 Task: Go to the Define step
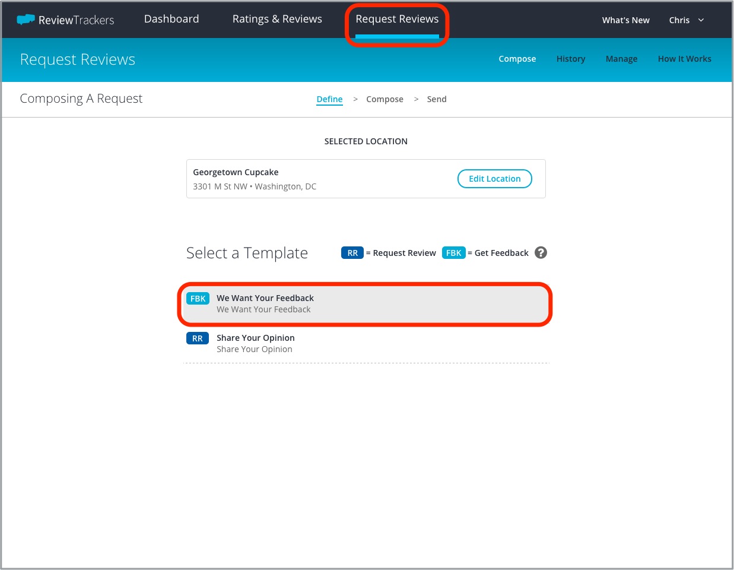[329, 99]
